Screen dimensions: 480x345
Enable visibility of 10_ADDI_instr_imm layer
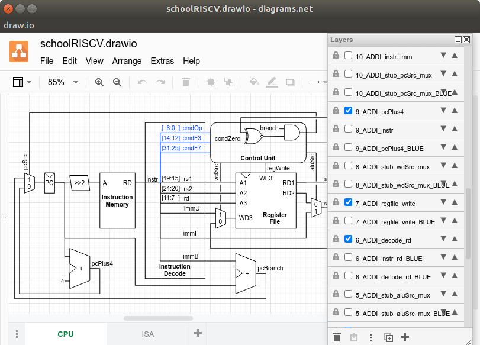point(347,55)
